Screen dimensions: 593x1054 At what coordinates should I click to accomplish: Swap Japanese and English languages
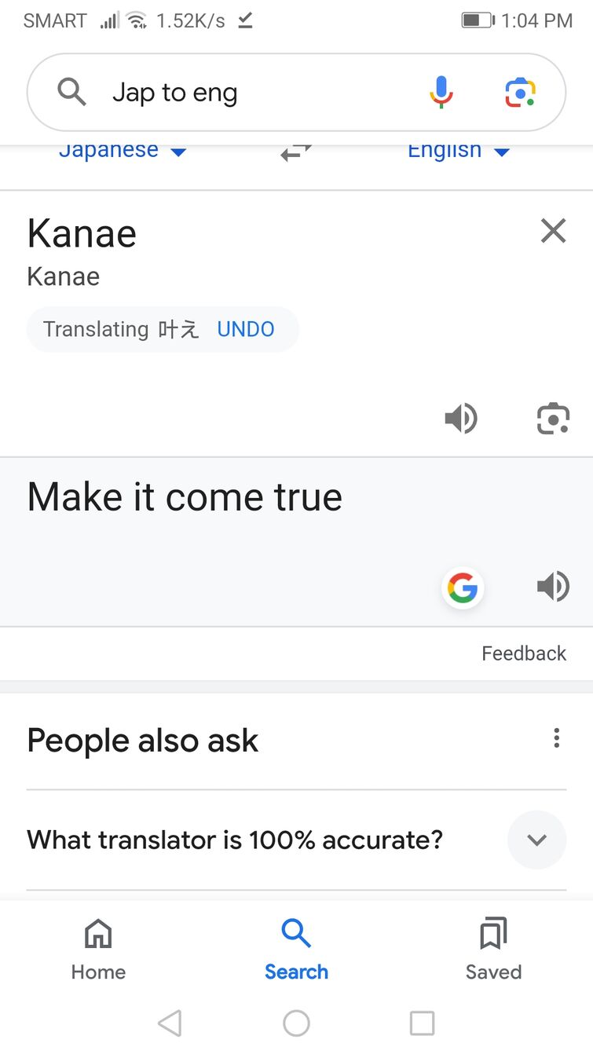(296, 152)
